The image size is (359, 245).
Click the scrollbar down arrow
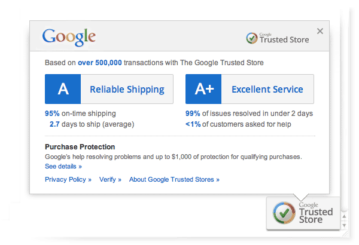click(x=344, y=225)
